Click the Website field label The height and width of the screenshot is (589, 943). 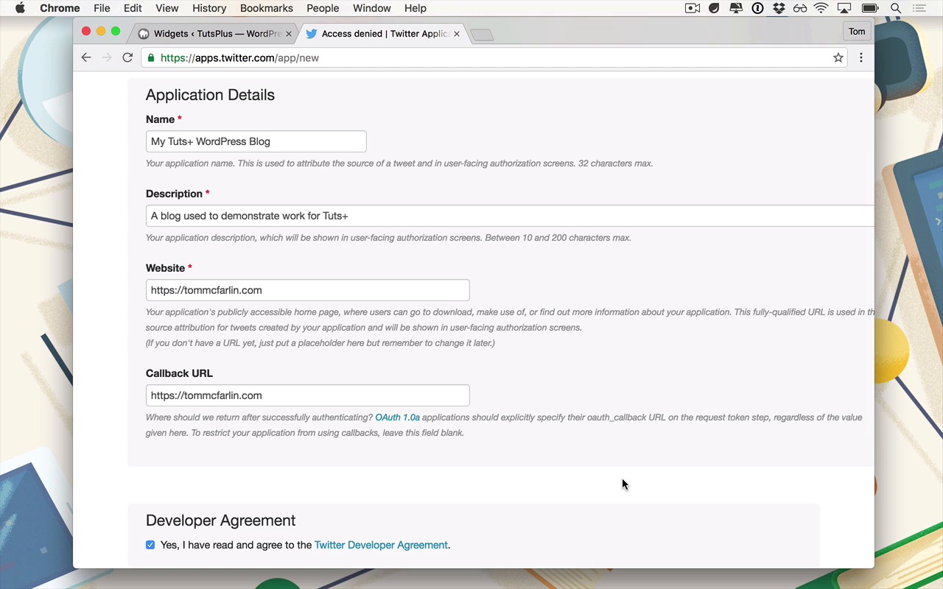166,268
